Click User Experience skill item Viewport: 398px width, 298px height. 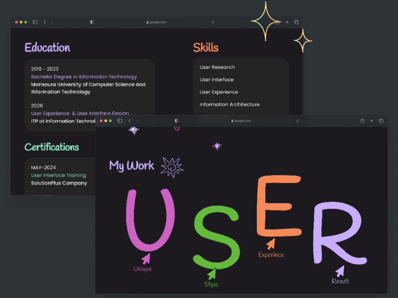219,92
